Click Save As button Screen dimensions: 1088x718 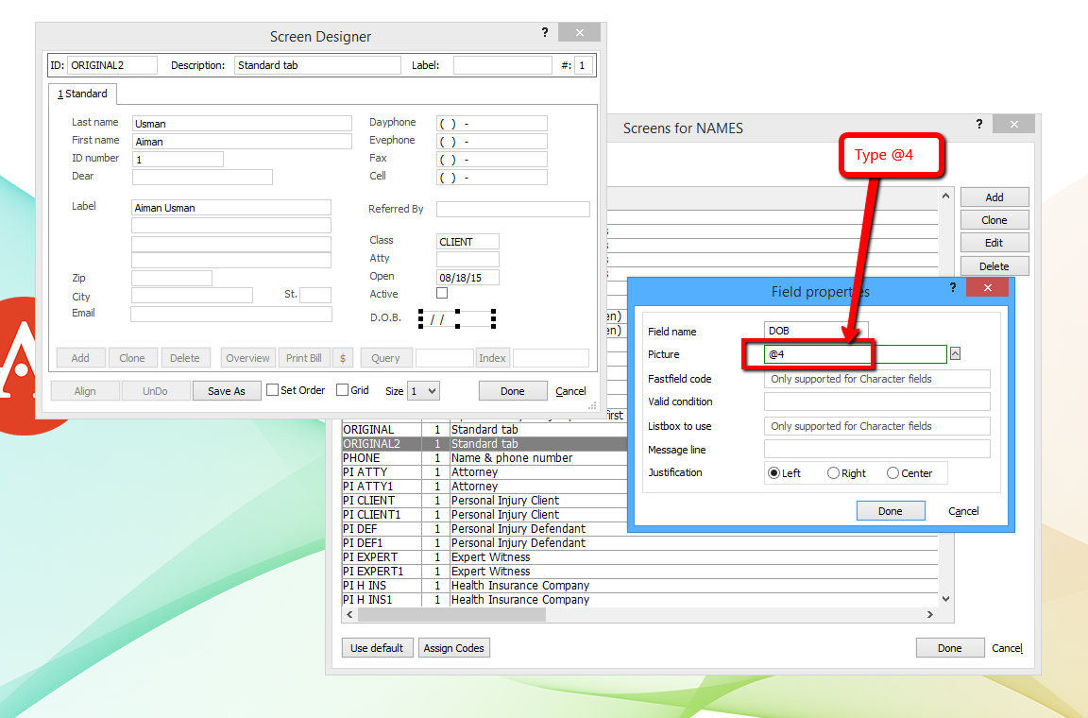point(227,391)
